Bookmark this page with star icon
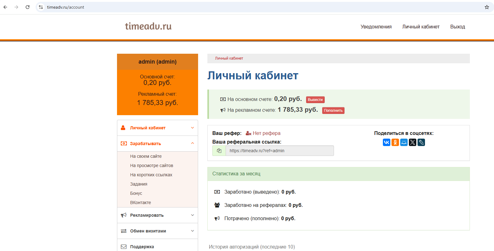The image size is (494, 251). (x=487, y=7)
